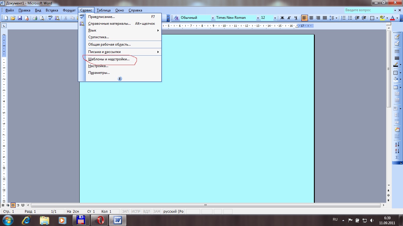
Task: Open Параметры from Сервис menu
Action: click(x=99, y=73)
